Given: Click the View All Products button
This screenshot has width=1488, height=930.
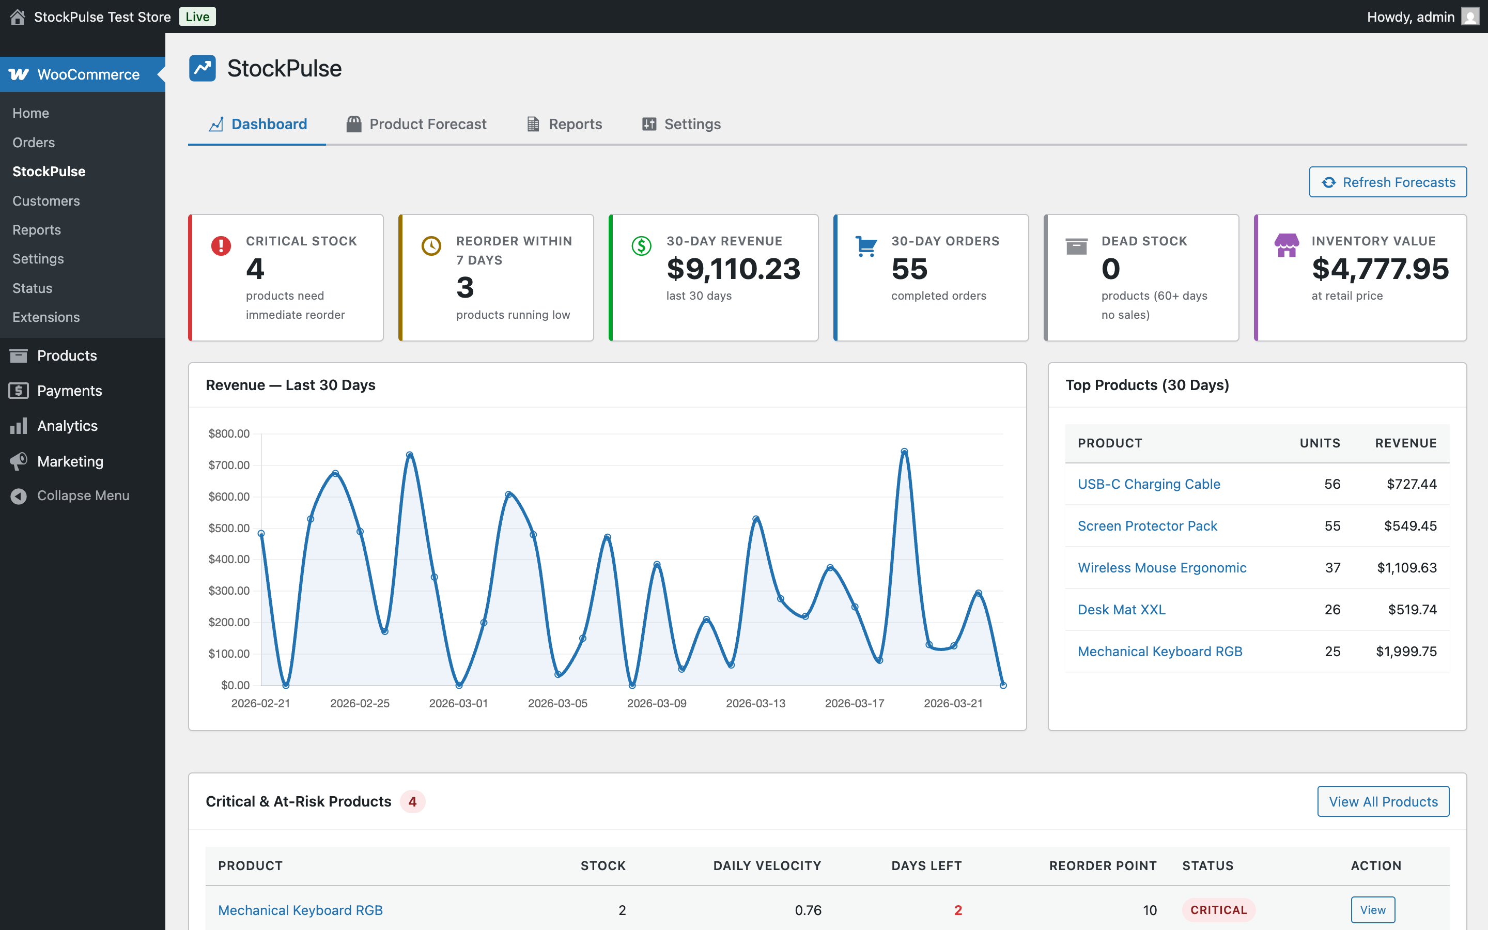Looking at the screenshot, I should coord(1384,801).
